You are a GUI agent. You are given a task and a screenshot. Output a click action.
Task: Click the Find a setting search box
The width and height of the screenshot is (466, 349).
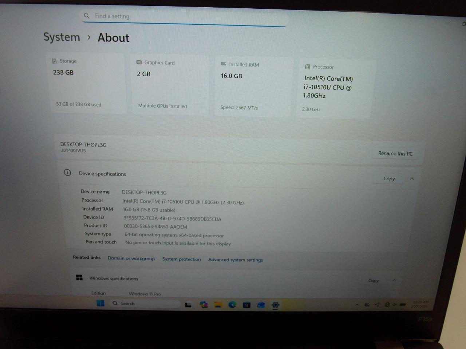pos(184,16)
